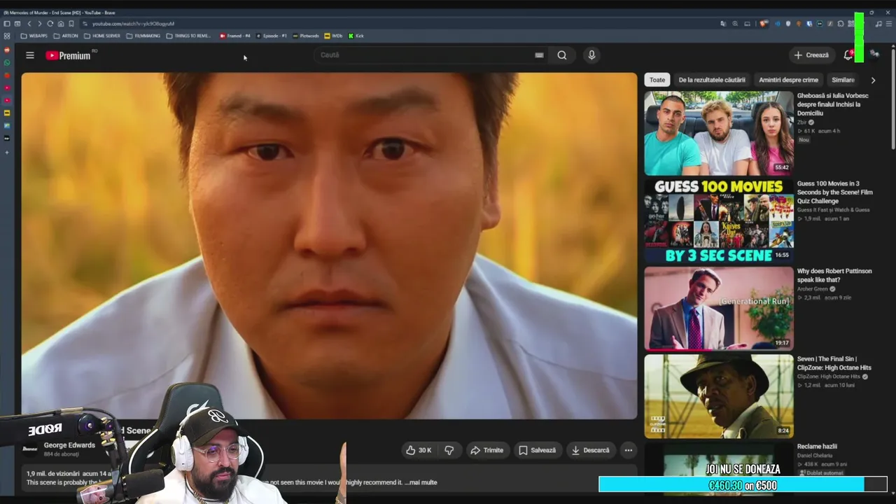Bookmark this page
Screen dimensions: 896x504
pyautogui.click(x=71, y=24)
